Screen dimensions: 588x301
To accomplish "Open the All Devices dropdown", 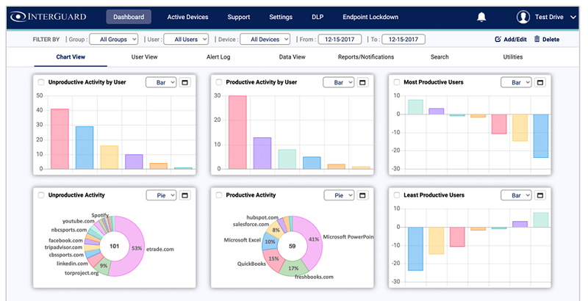I will pyautogui.click(x=265, y=40).
